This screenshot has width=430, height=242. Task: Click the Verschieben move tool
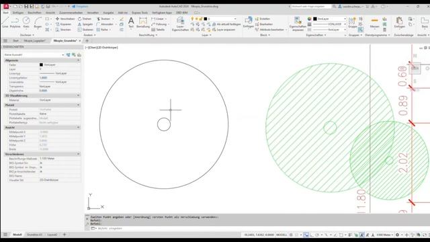[x=65, y=19]
